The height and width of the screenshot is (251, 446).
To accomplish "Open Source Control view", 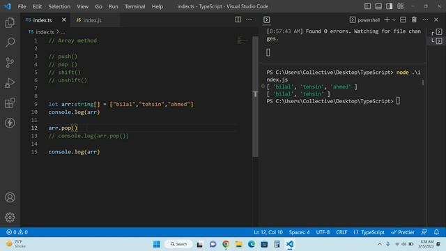I will 10,63.
